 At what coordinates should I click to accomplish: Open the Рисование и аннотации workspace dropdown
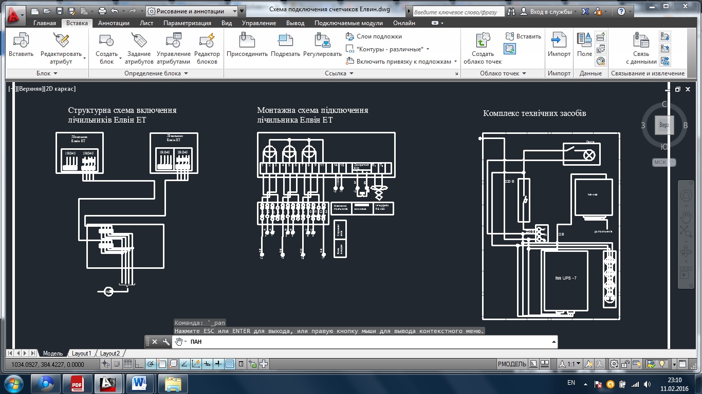pyautogui.click(x=235, y=11)
